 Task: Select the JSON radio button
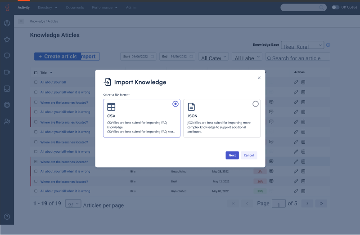point(256,104)
